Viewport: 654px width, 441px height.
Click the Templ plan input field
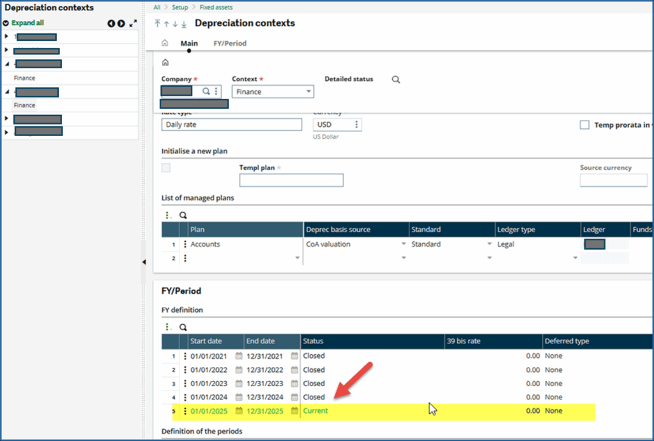point(291,181)
